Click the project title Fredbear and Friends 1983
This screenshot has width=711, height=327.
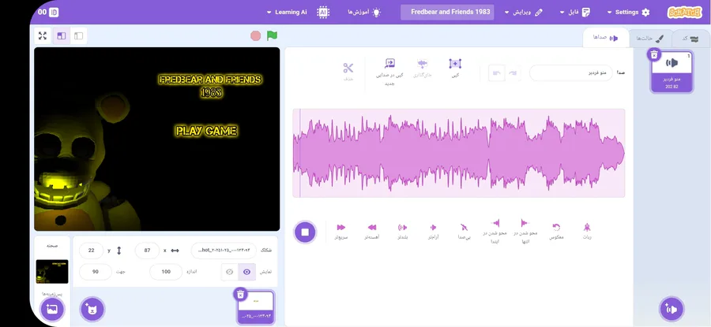coord(447,12)
